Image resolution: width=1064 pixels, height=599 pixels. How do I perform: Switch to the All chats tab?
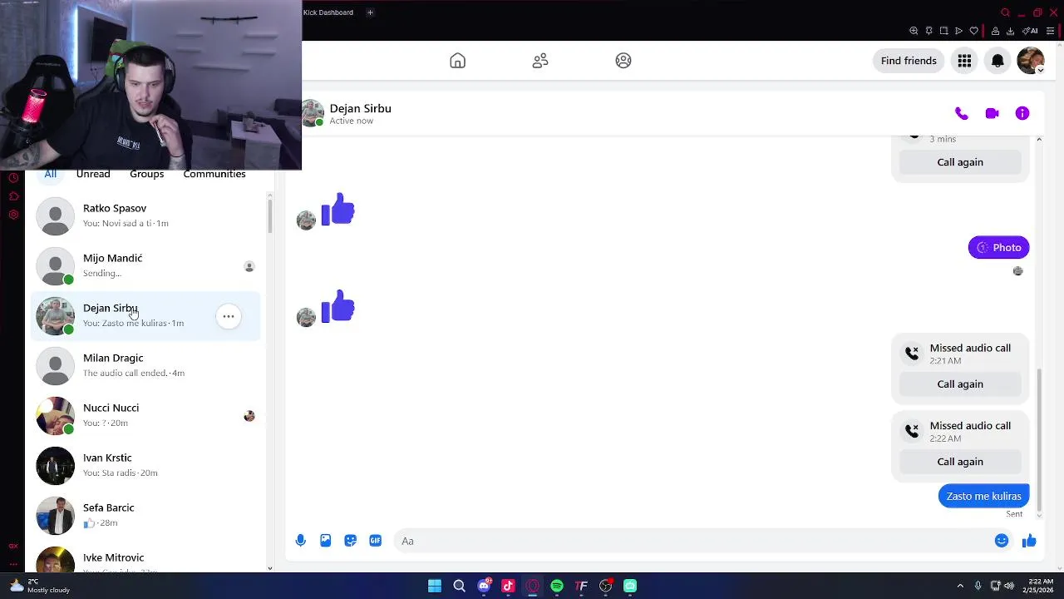pos(50,174)
